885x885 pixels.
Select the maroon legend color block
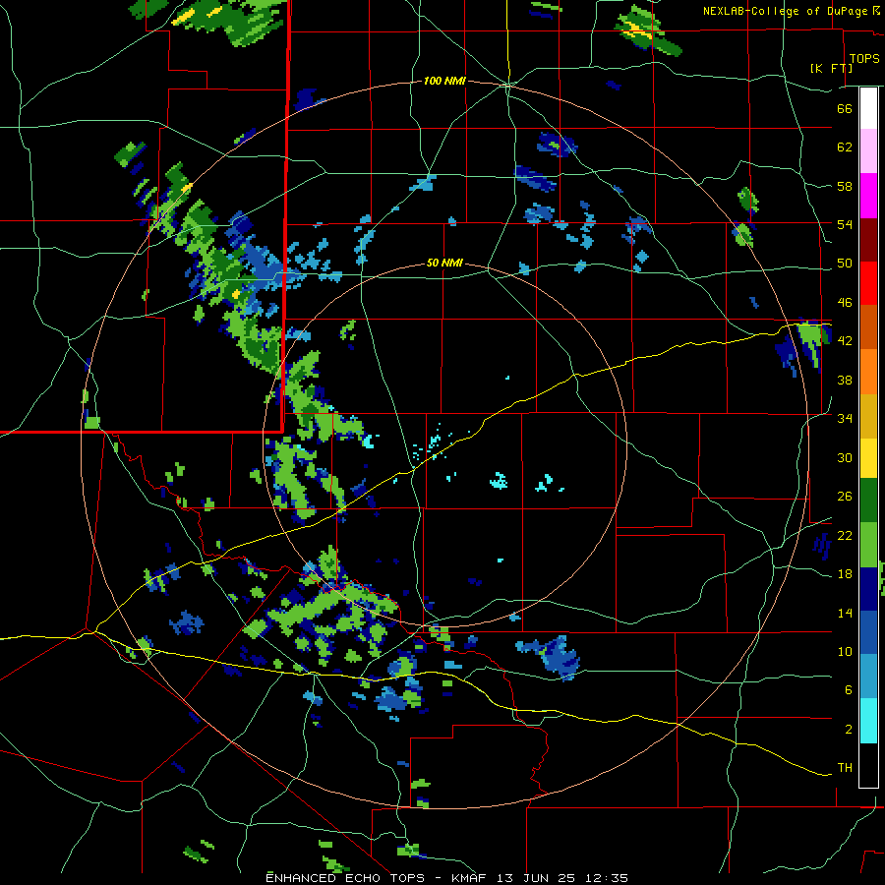coord(868,239)
